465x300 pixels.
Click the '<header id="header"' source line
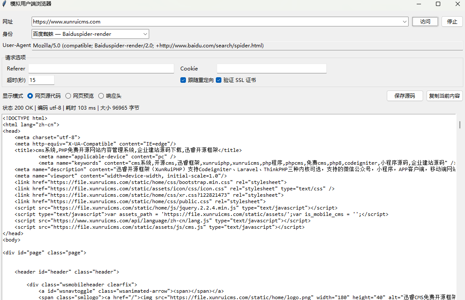[67, 272]
